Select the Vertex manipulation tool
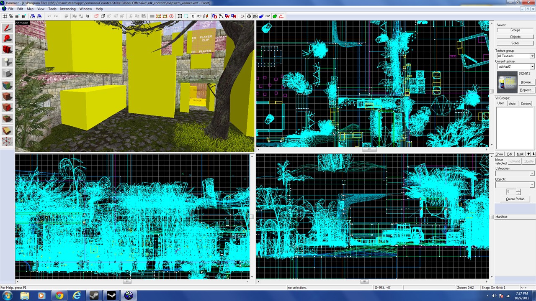 click(x=7, y=142)
